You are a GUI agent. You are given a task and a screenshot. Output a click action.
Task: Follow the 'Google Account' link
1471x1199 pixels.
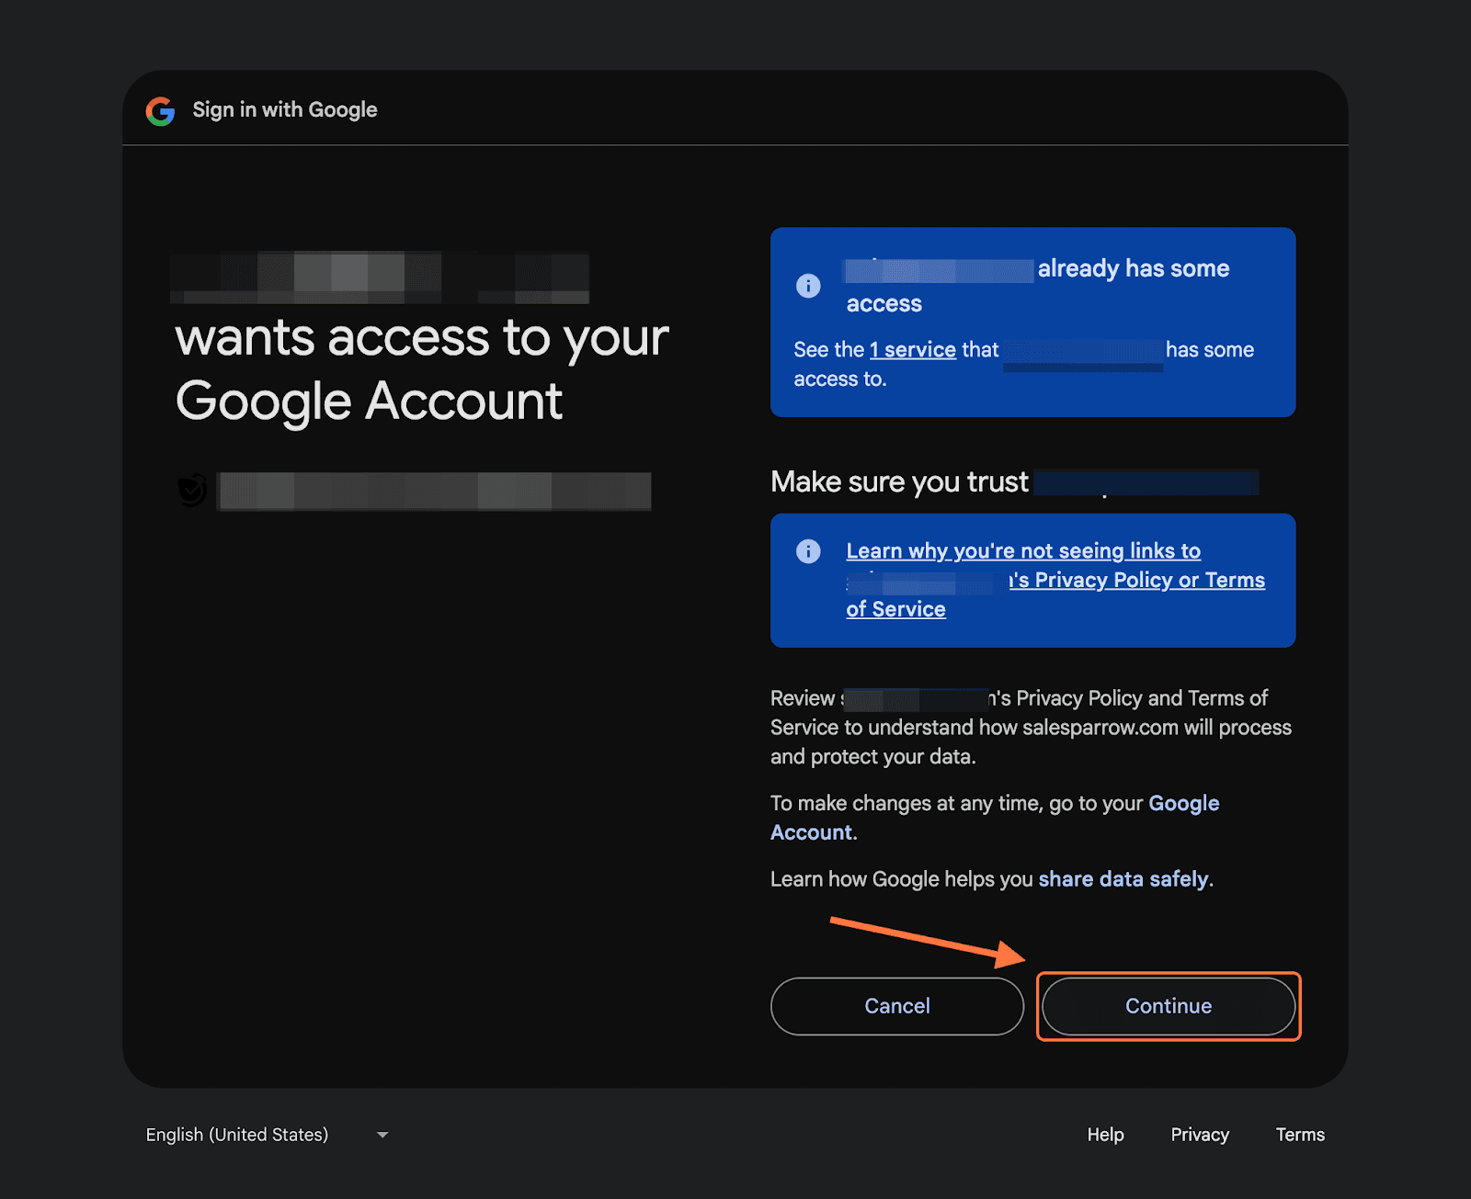point(1183,803)
